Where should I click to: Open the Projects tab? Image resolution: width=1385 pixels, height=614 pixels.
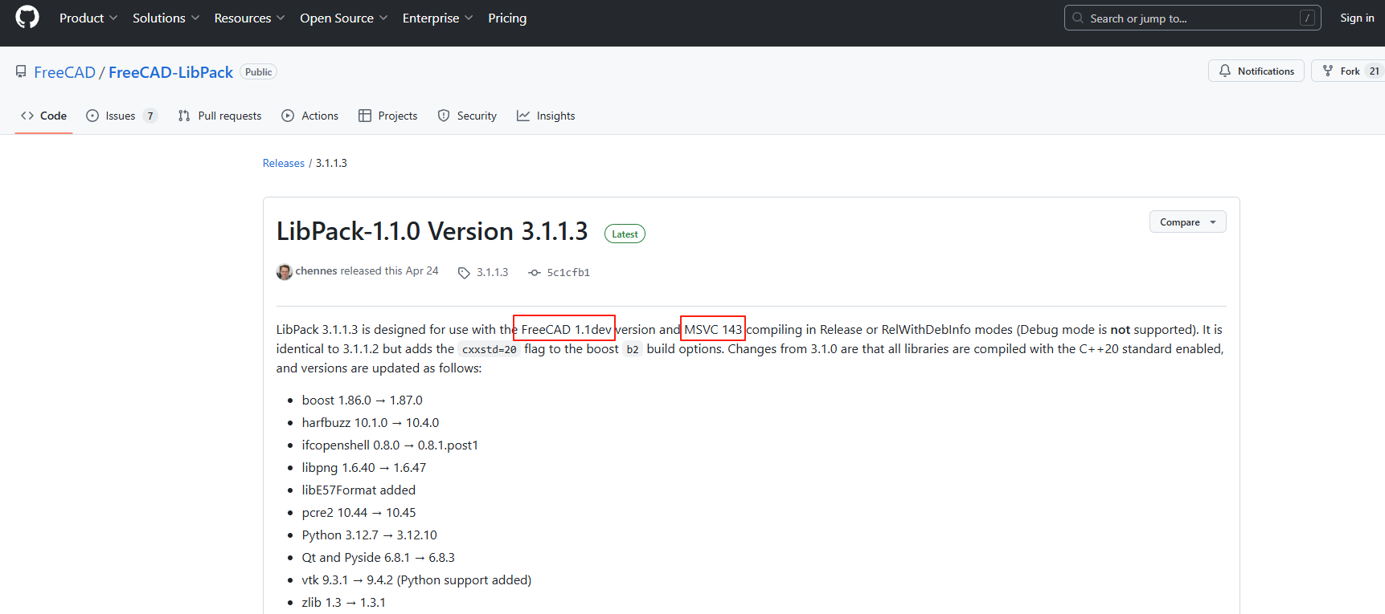[x=387, y=116]
